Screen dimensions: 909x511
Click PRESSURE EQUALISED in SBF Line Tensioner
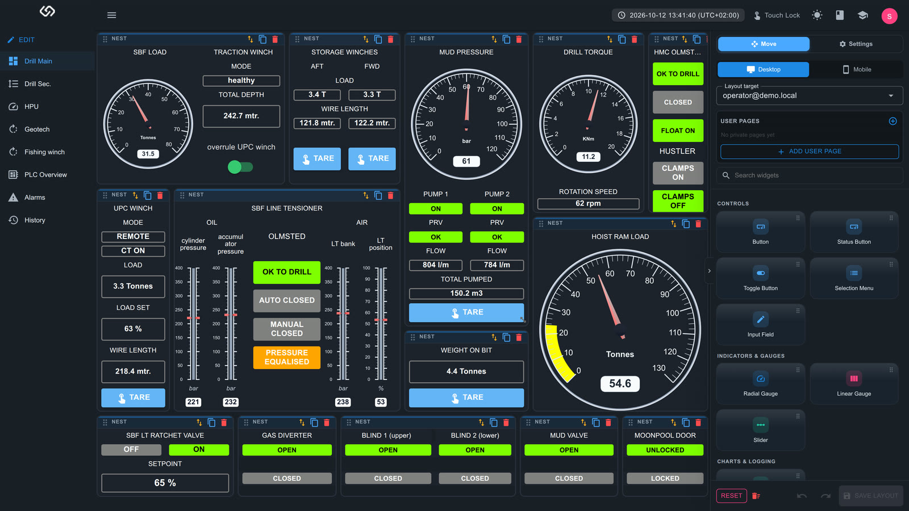pyautogui.click(x=287, y=358)
